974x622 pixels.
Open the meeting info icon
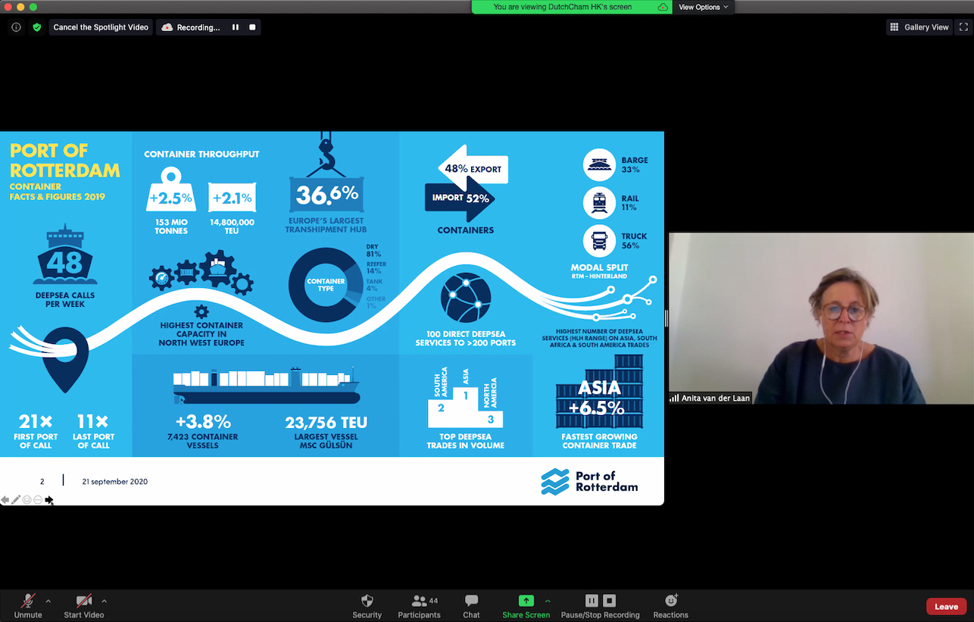tap(16, 27)
